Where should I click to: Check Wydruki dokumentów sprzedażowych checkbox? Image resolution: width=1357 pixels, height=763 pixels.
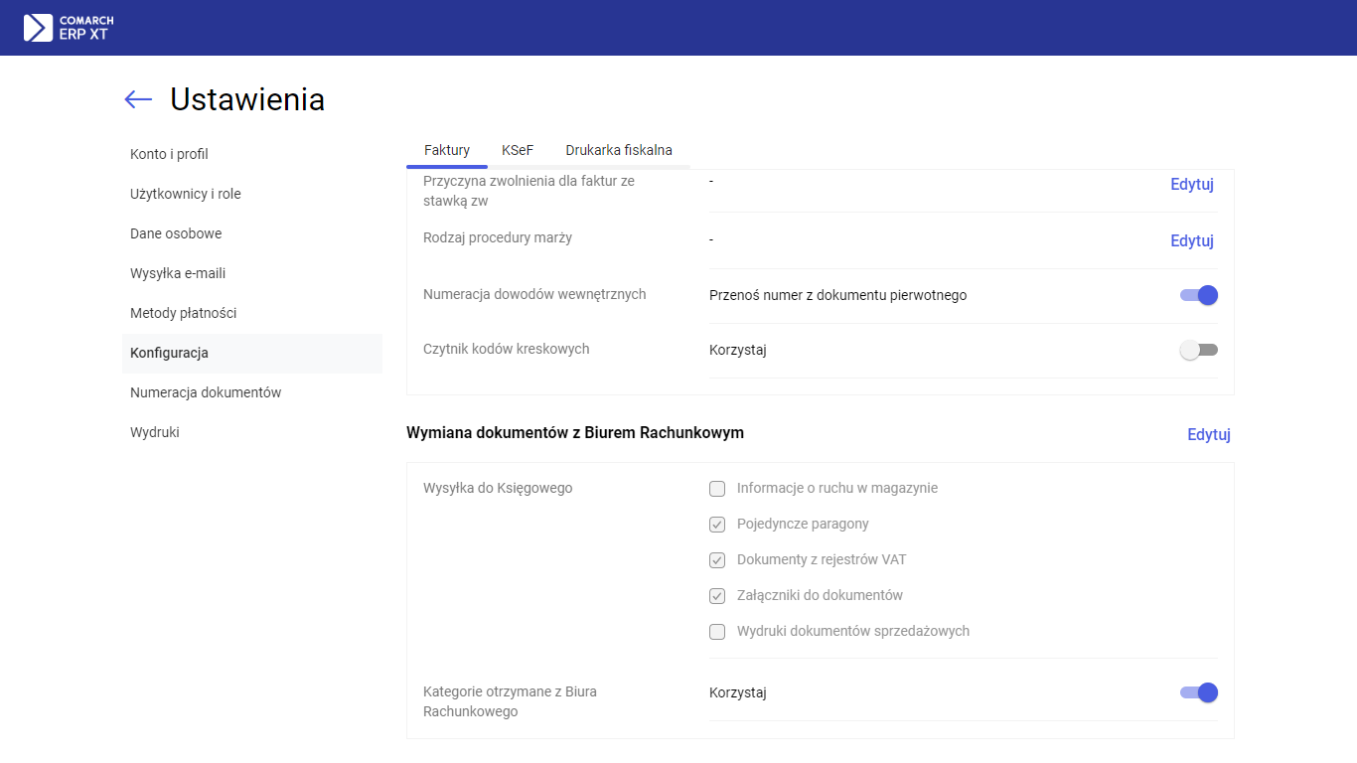coord(717,632)
